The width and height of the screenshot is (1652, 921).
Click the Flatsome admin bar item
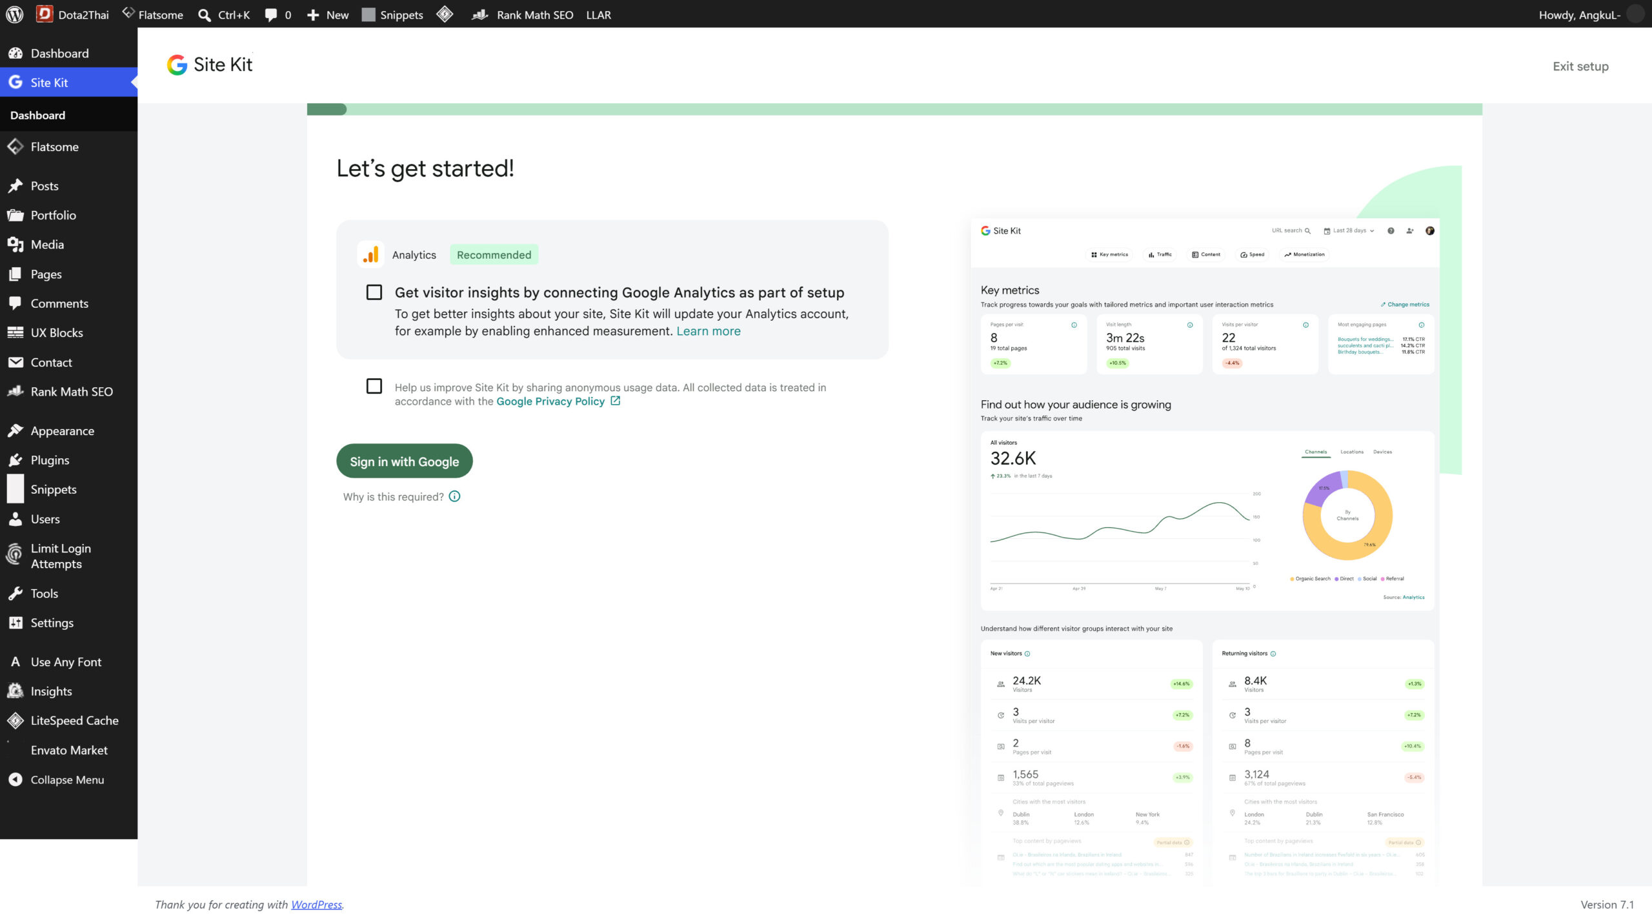point(153,14)
